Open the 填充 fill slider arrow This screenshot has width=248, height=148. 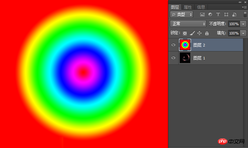point(243,33)
